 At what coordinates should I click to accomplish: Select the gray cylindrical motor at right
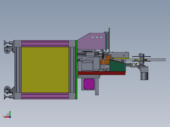[144, 76]
